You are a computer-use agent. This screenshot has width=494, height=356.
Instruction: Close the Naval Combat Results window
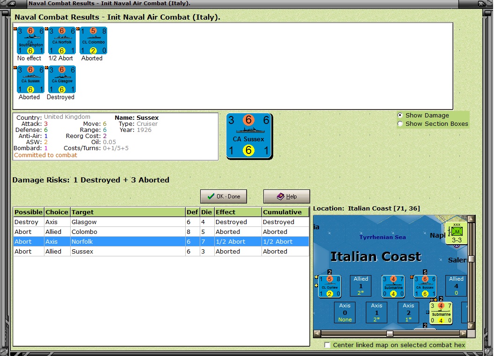click(482, 3)
